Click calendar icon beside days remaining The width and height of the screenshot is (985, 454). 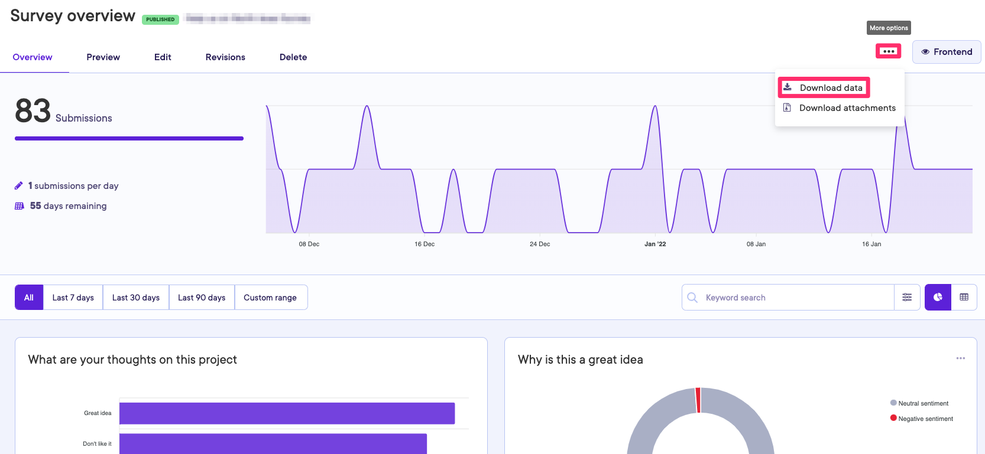(20, 206)
